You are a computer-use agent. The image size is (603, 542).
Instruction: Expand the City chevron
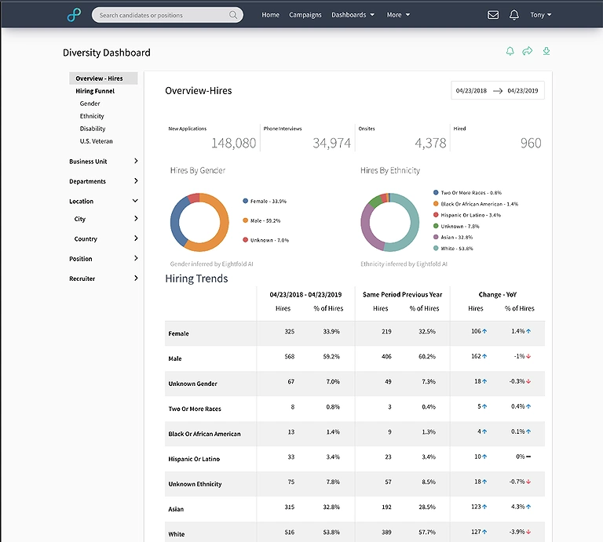[x=136, y=219]
